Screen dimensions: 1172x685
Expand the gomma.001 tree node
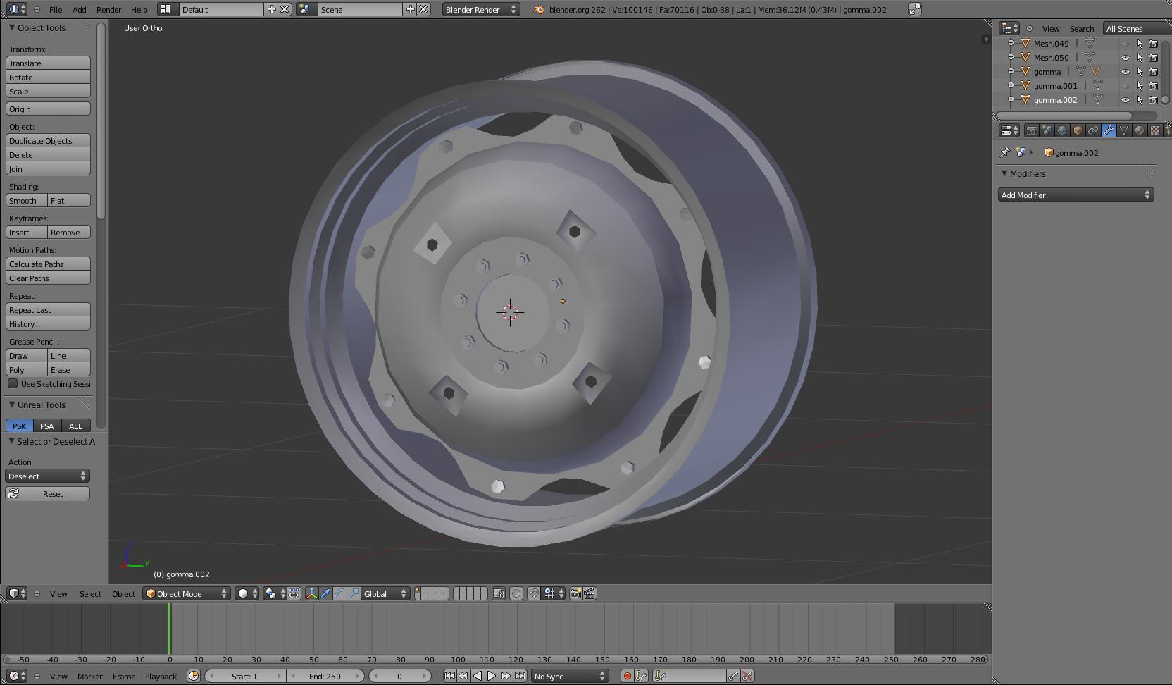point(1011,86)
